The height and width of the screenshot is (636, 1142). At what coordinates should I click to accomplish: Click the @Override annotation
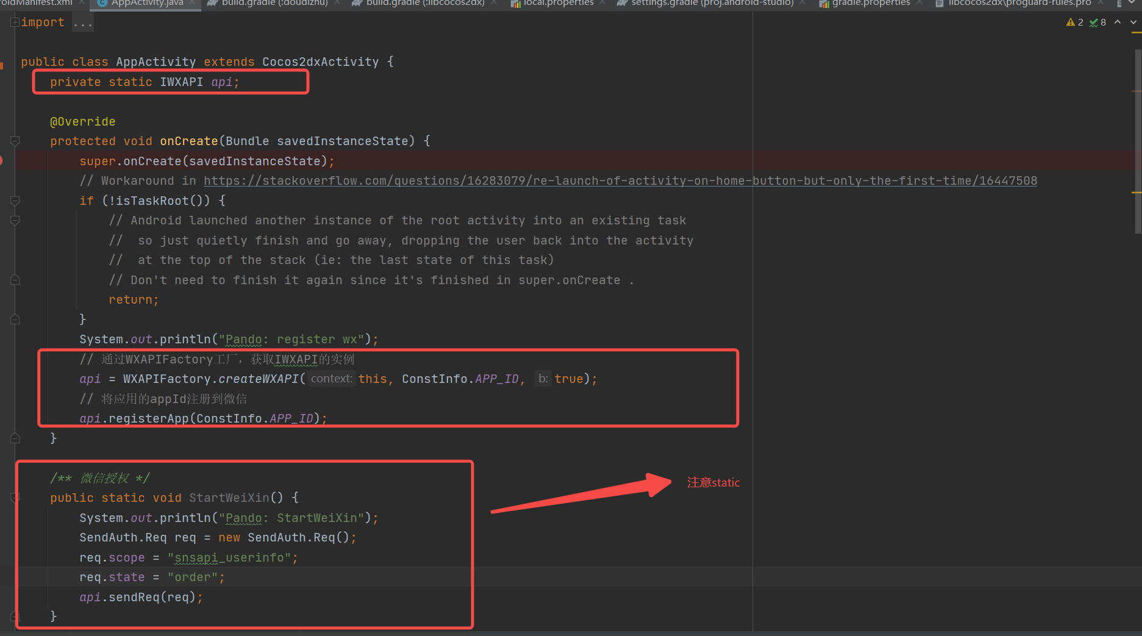click(83, 121)
